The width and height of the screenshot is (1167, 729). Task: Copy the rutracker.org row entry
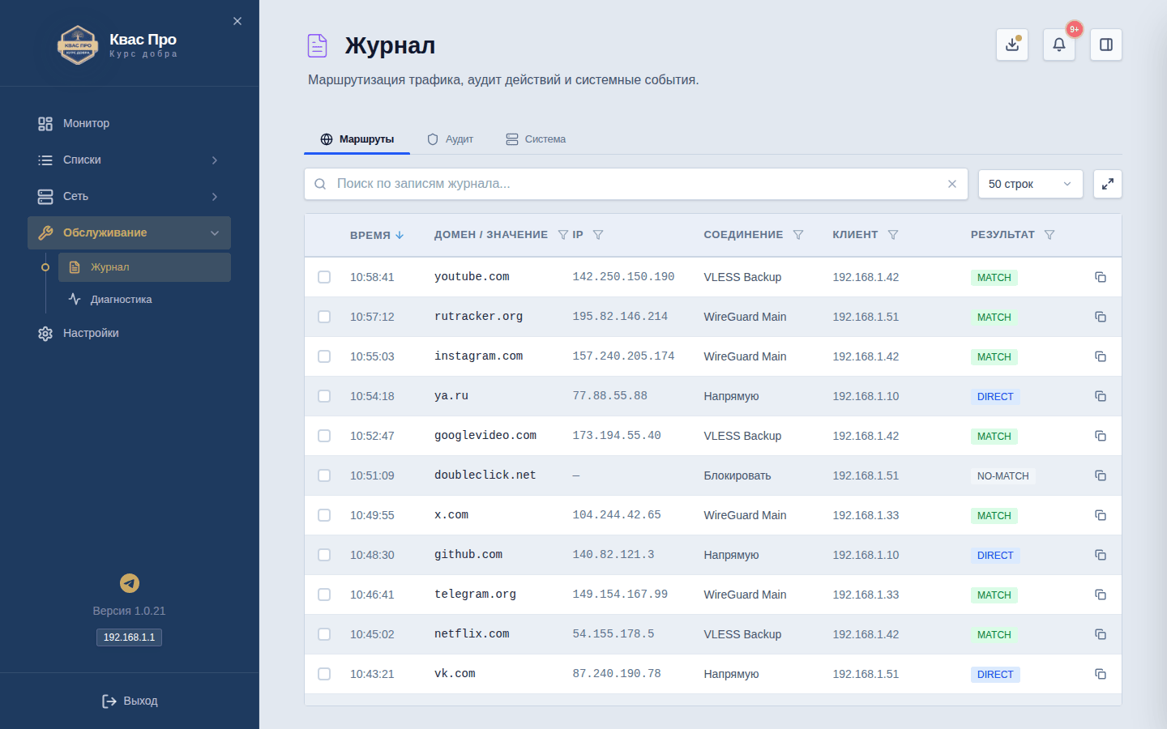pos(1101,317)
